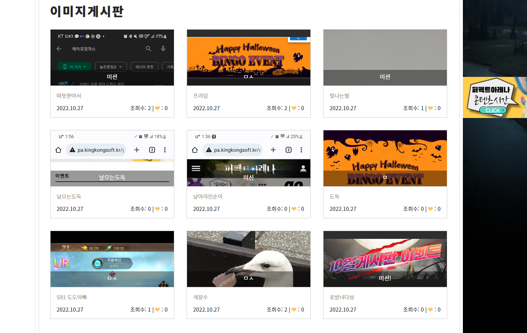Open the 호방녀다성 October event thumbnail
Viewport: 527px width, 333px height.
(385, 259)
